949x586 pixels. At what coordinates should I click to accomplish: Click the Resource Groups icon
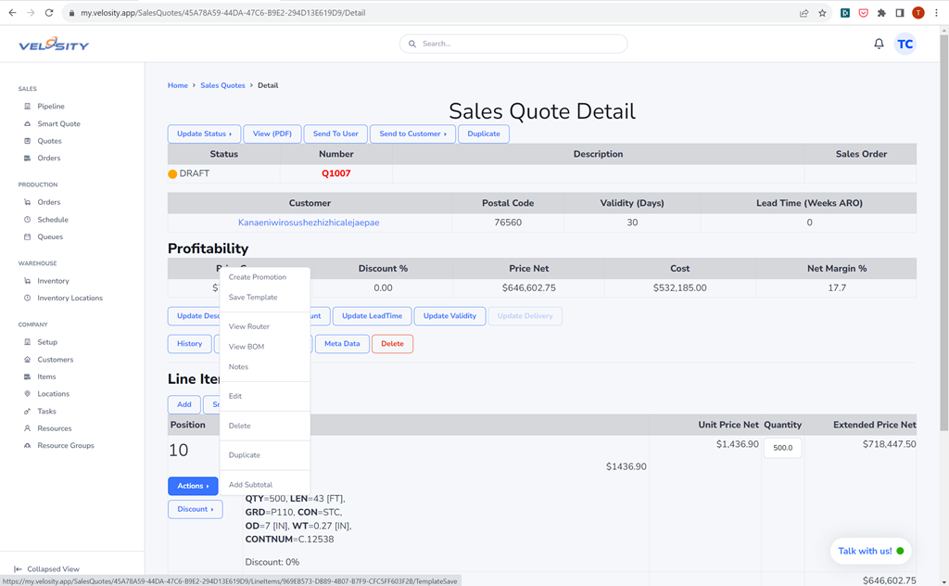[28, 446]
